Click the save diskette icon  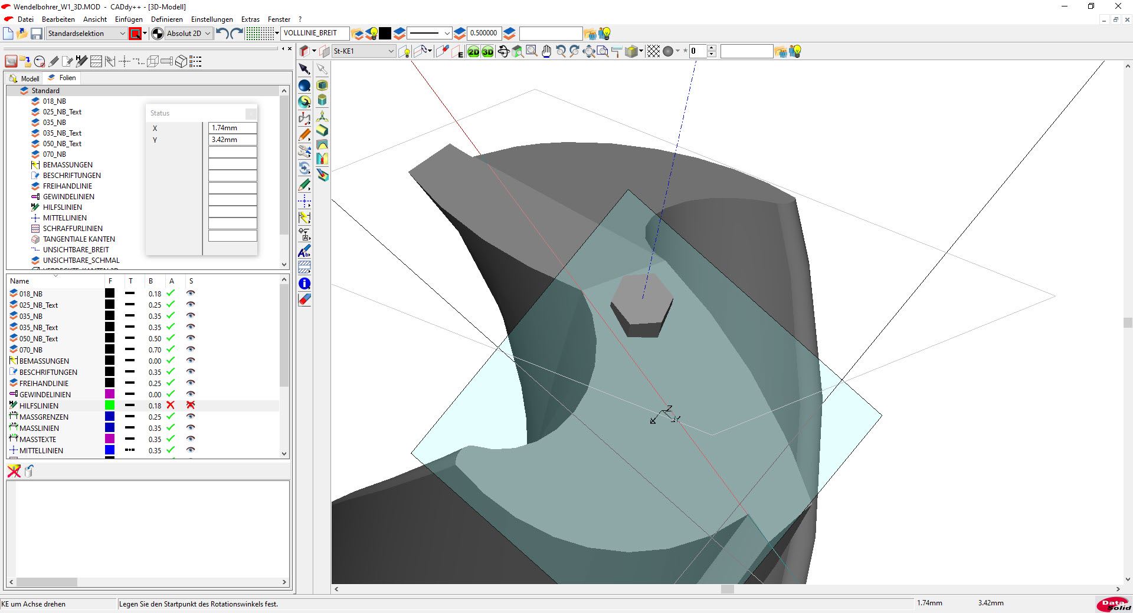pyautogui.click(x=37, y=34)
